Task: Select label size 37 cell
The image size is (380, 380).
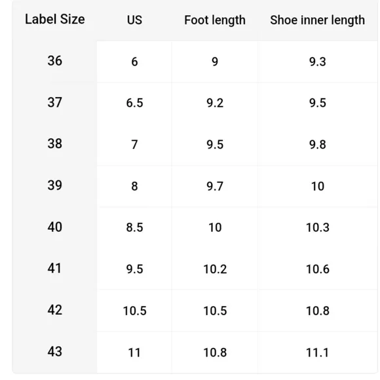Action: pyautogui.click(x=55, y=102)
